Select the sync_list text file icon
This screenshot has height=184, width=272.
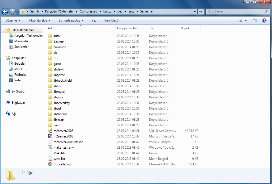click(50, 158)
